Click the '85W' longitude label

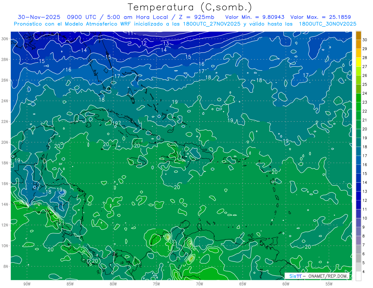[x=70, y=284]
